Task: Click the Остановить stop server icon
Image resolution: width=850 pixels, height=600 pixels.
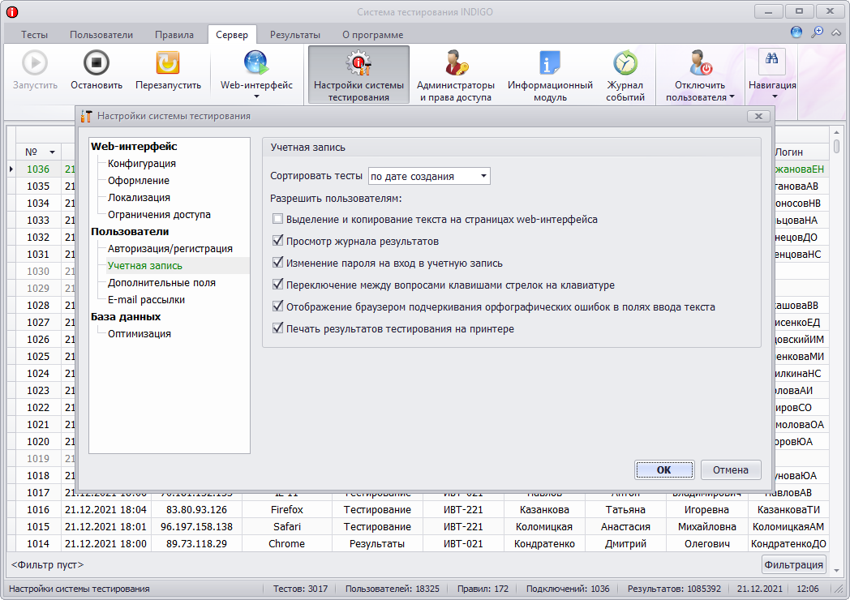Action: tap(97, 63)
